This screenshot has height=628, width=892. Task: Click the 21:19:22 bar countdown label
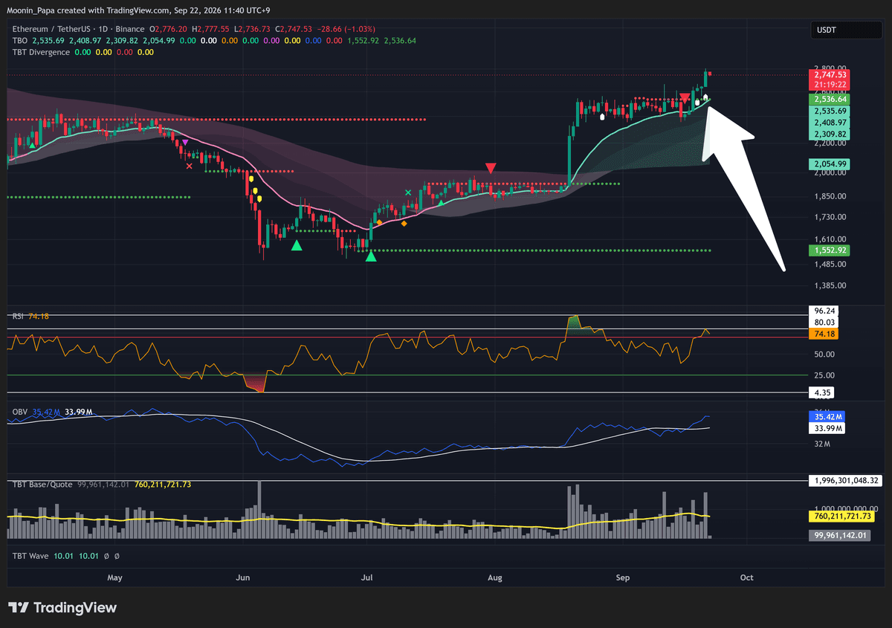(830, 85)
